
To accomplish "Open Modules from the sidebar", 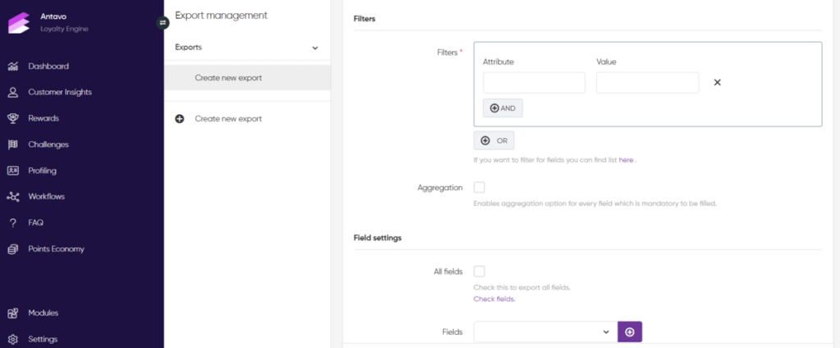I will 43,314.
